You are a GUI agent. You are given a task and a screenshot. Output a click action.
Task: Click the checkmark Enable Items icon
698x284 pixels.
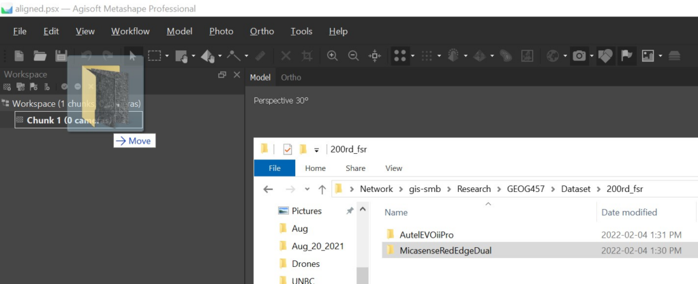(65, 86)
